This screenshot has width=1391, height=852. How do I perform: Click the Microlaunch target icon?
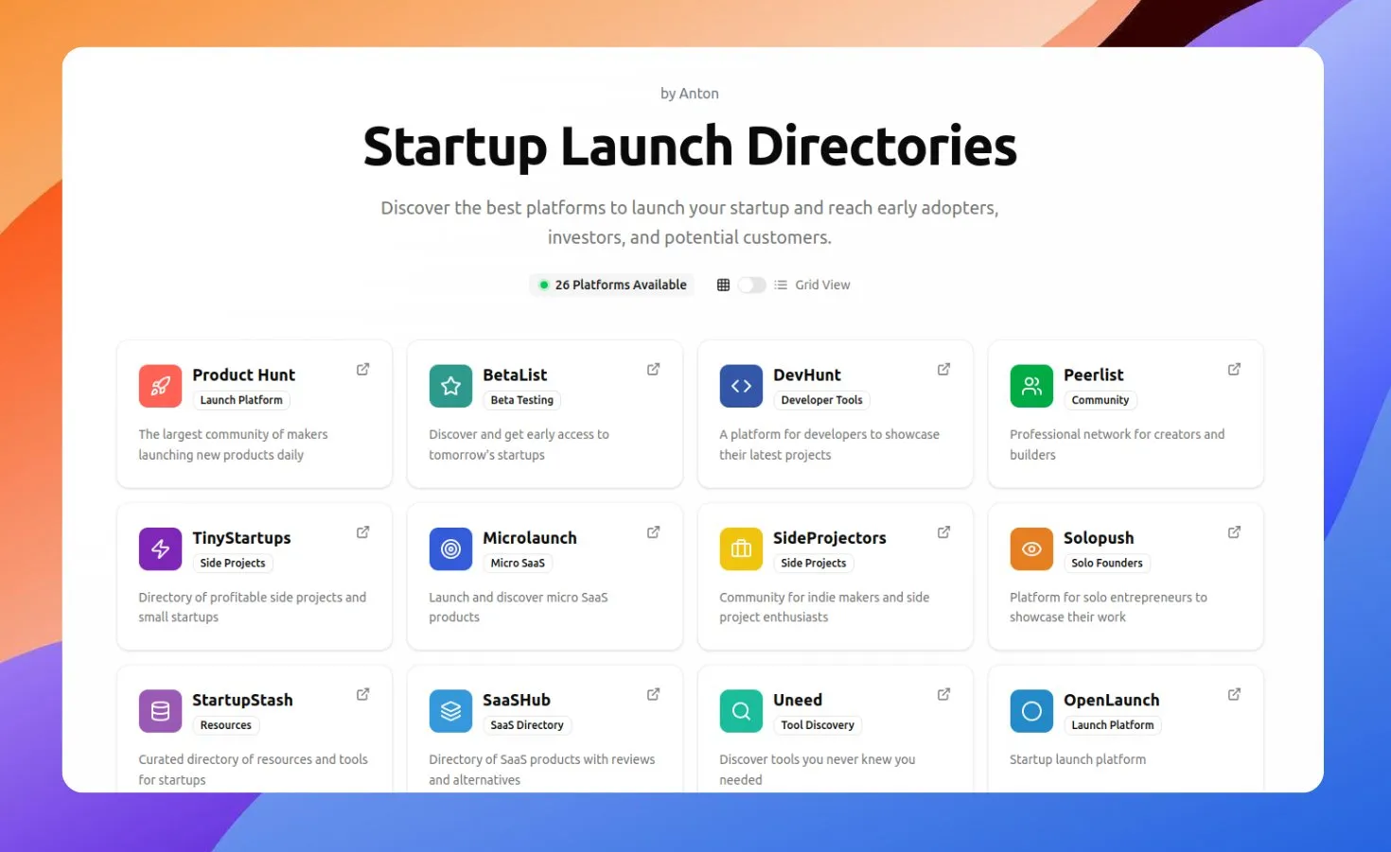click(450, 548)
